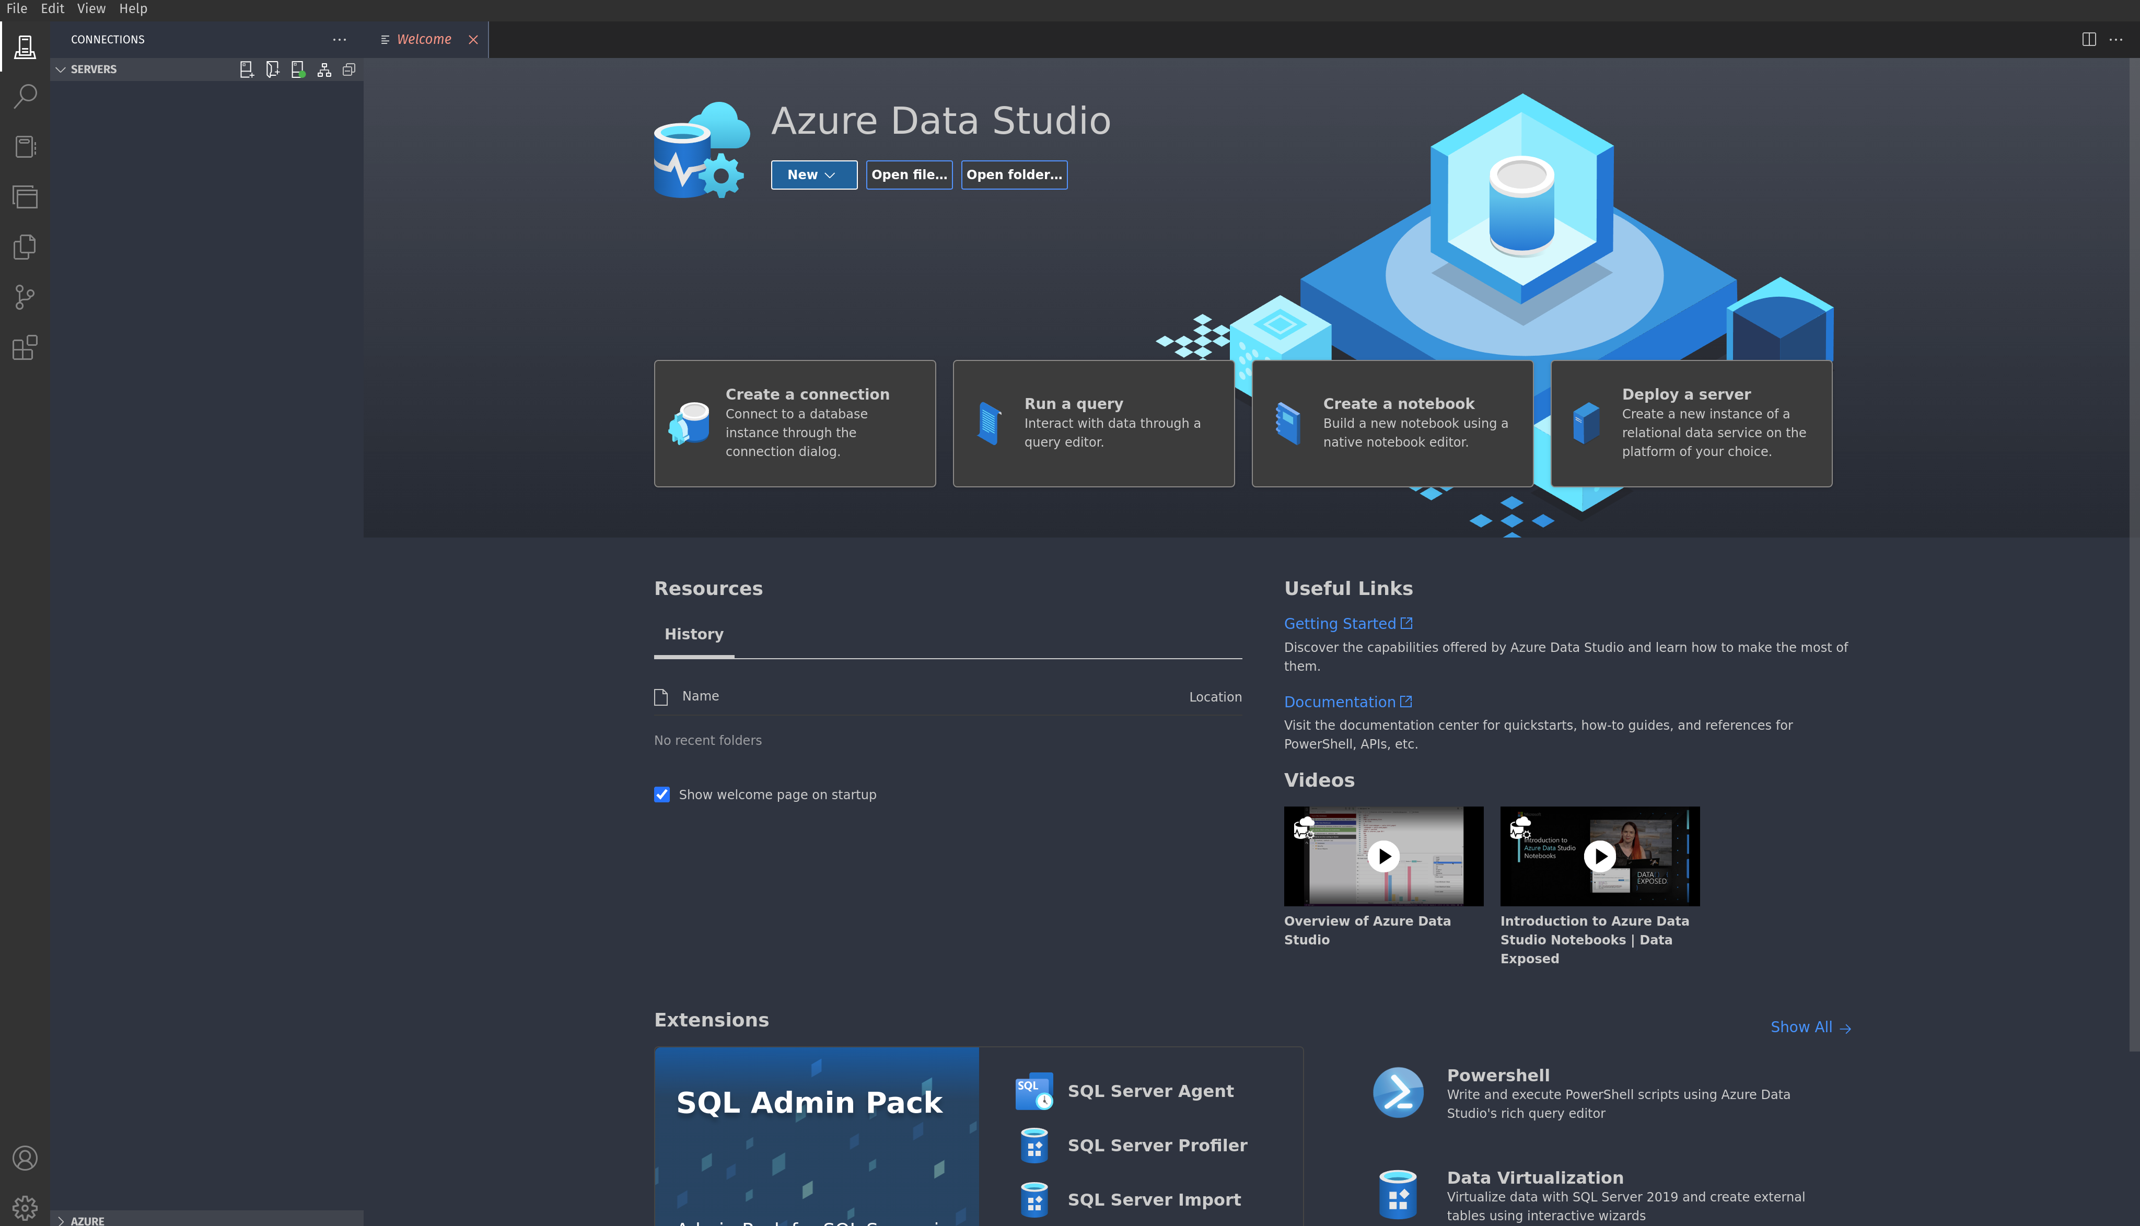The image size is (2140, 1226).
Task: Open the Notebooks view in activity bar
Action: point(25,146)
